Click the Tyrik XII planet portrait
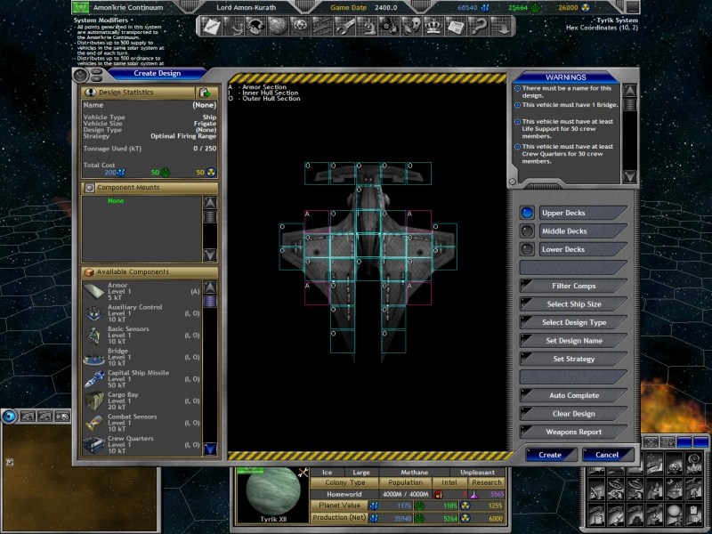This screenshot has width=712, height=534. (273, 492)
